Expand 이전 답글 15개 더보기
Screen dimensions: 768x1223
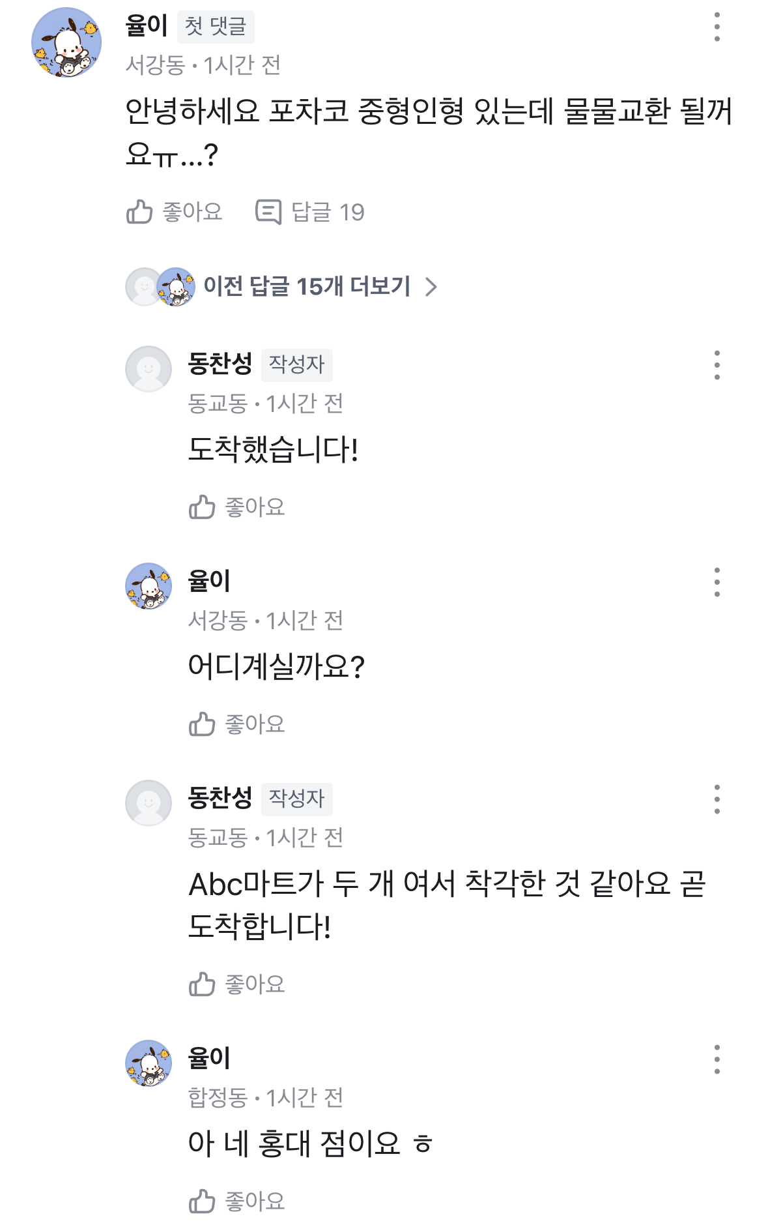(x=306, y=286)
